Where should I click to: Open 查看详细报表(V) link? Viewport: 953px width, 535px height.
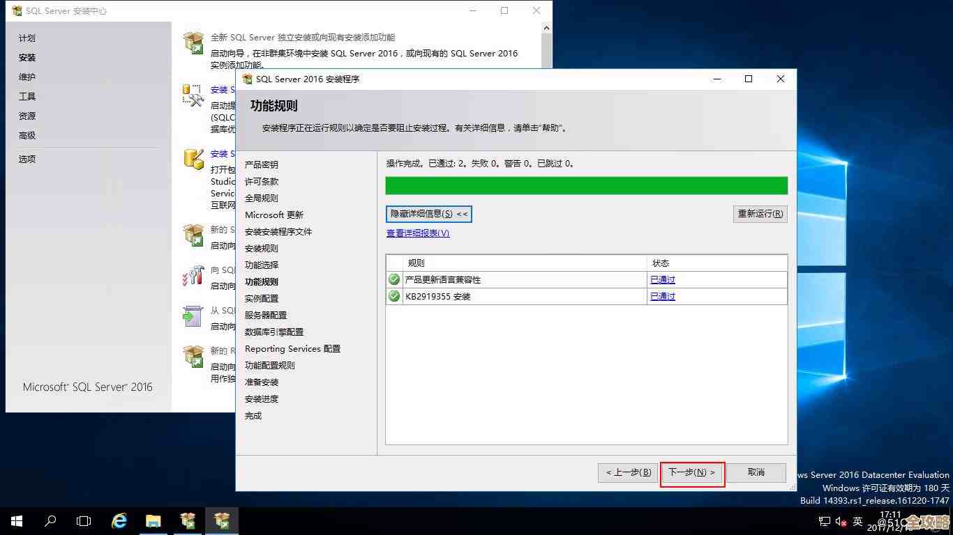pyautogui.click(x=417, y=233)
